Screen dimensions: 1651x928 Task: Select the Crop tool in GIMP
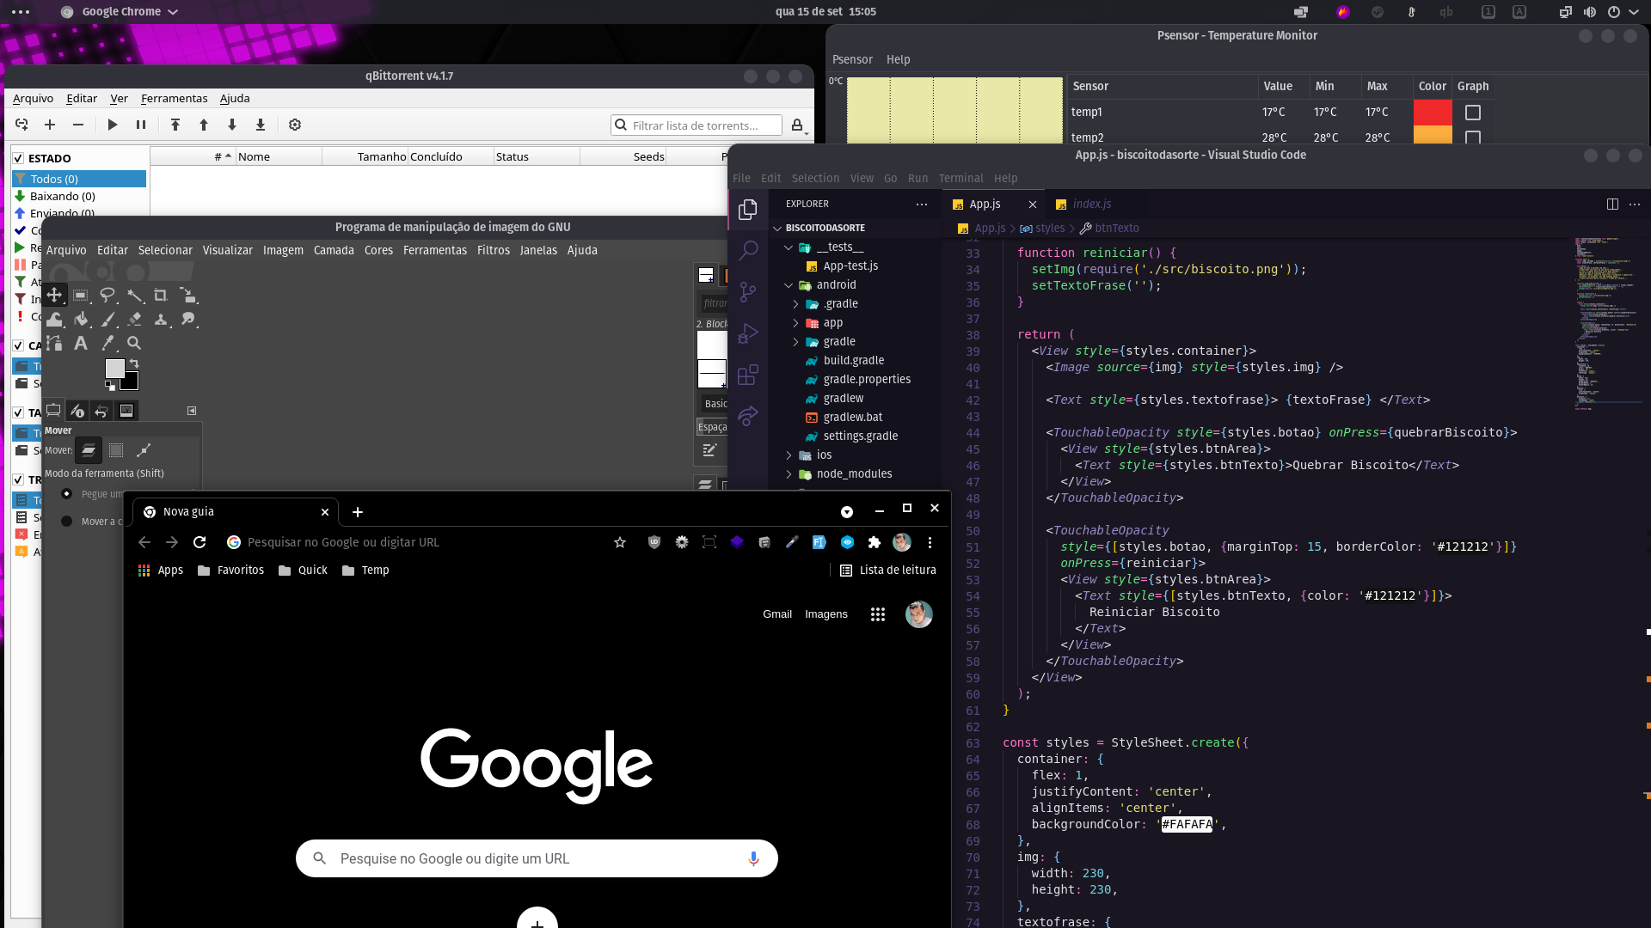click(161, 295)
